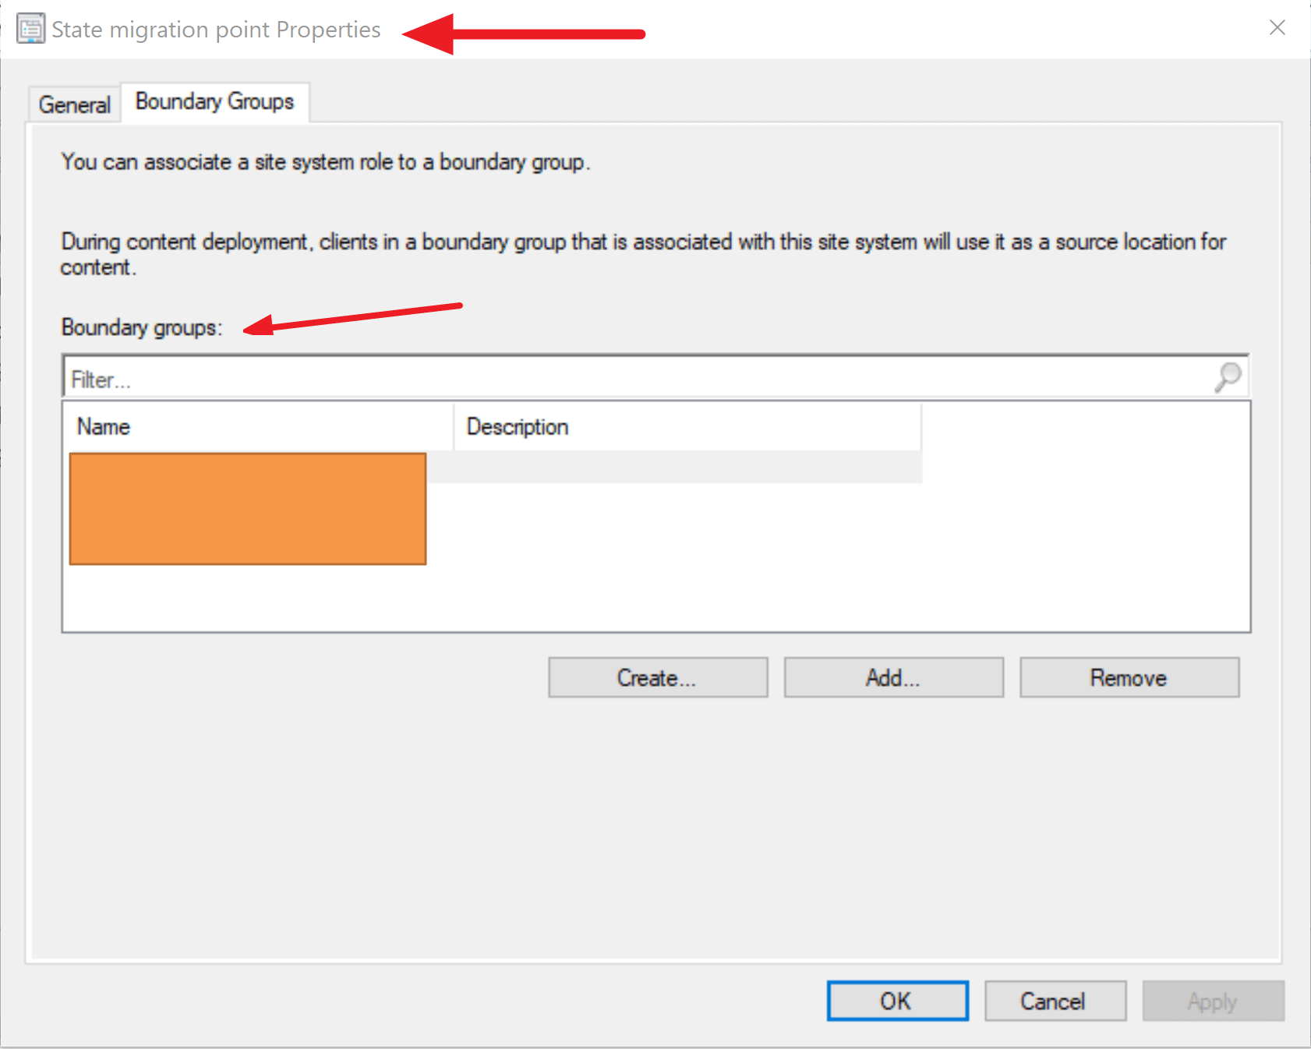The height and width of the screenshot is (1049, 1311).
Task: Dismiss the dialog using Cancel
Action: point(1055,1001)
